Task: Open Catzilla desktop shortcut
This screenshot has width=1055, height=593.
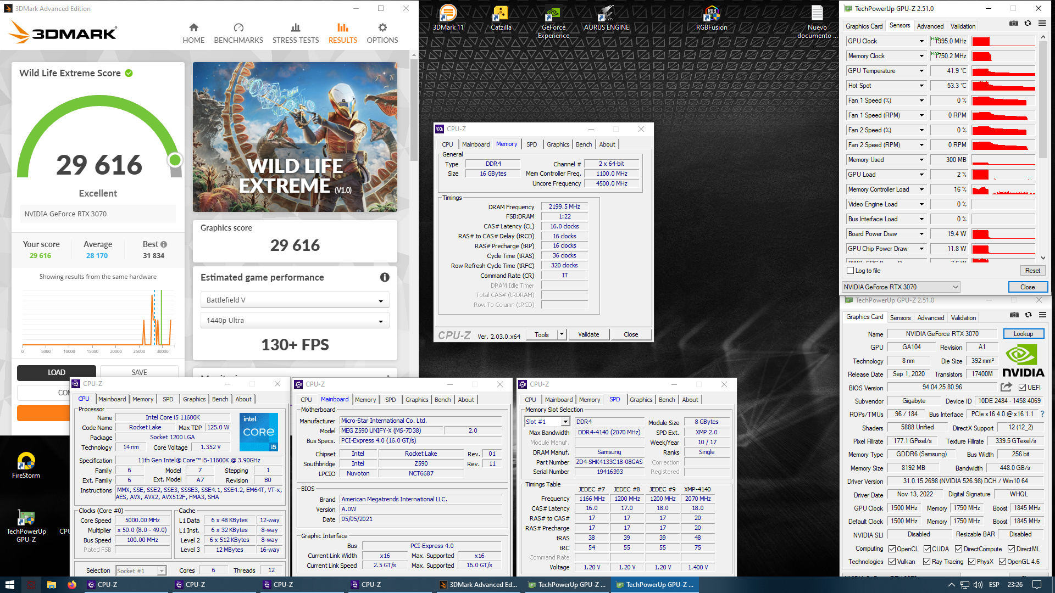Action: [x=501, y=18]
